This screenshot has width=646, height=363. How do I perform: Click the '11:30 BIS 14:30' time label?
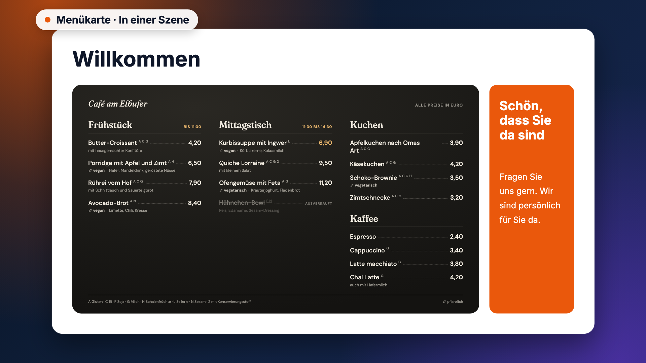pyautogui.click(x=317, y=127)
